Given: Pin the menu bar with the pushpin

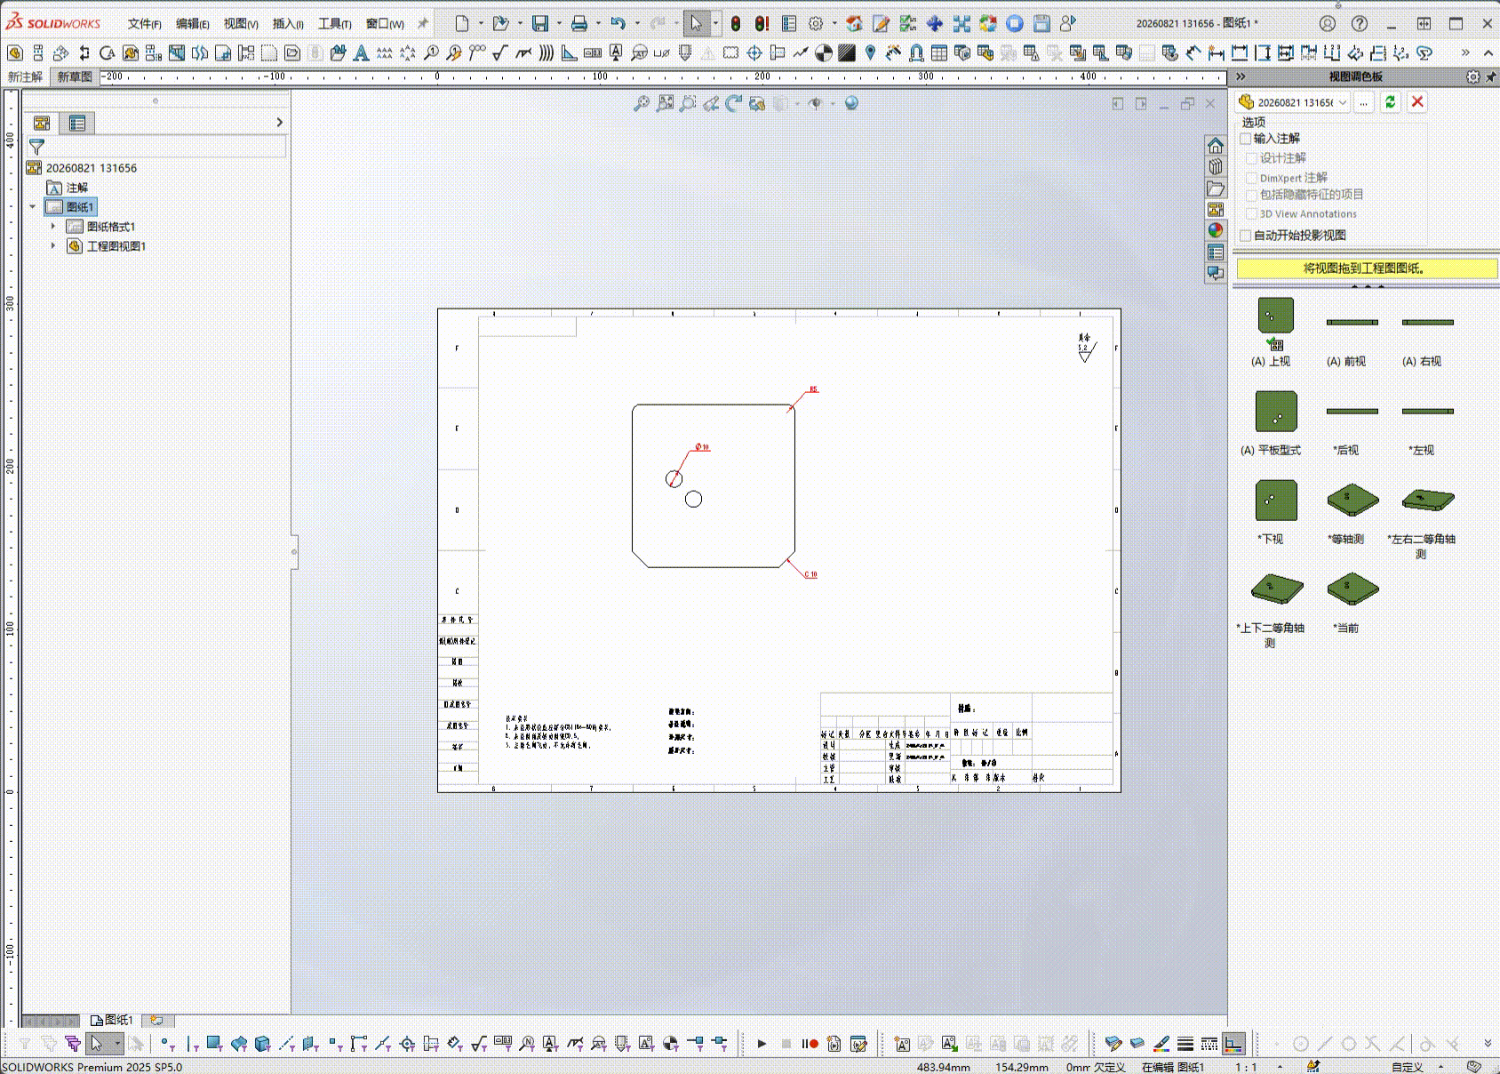Looking at the screenshot, I should pos(423,24).
